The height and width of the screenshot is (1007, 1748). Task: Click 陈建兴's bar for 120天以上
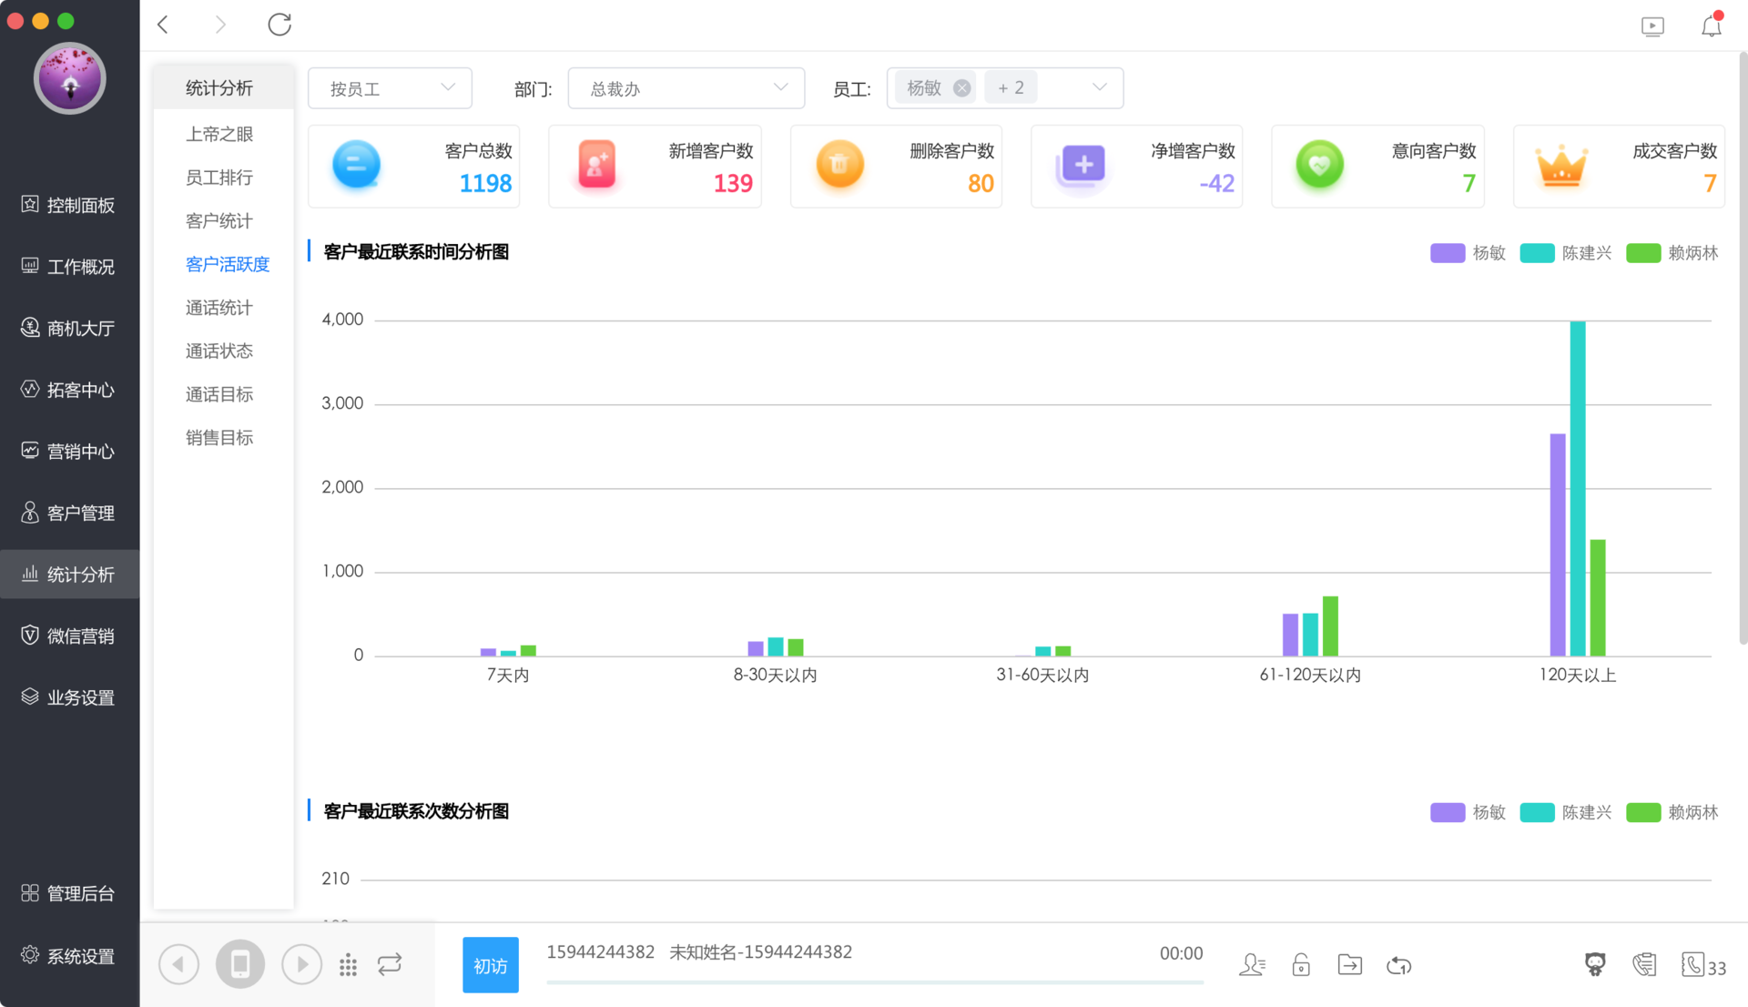tap(1578, 488)
